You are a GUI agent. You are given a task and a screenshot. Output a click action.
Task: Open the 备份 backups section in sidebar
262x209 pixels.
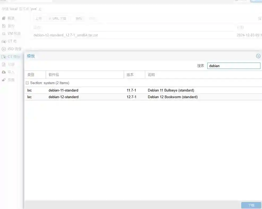pos(11,26)
